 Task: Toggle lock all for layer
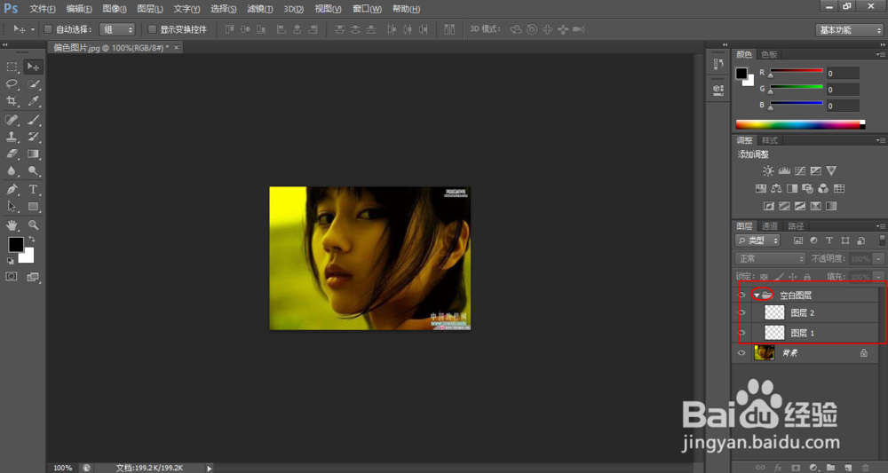807,277
